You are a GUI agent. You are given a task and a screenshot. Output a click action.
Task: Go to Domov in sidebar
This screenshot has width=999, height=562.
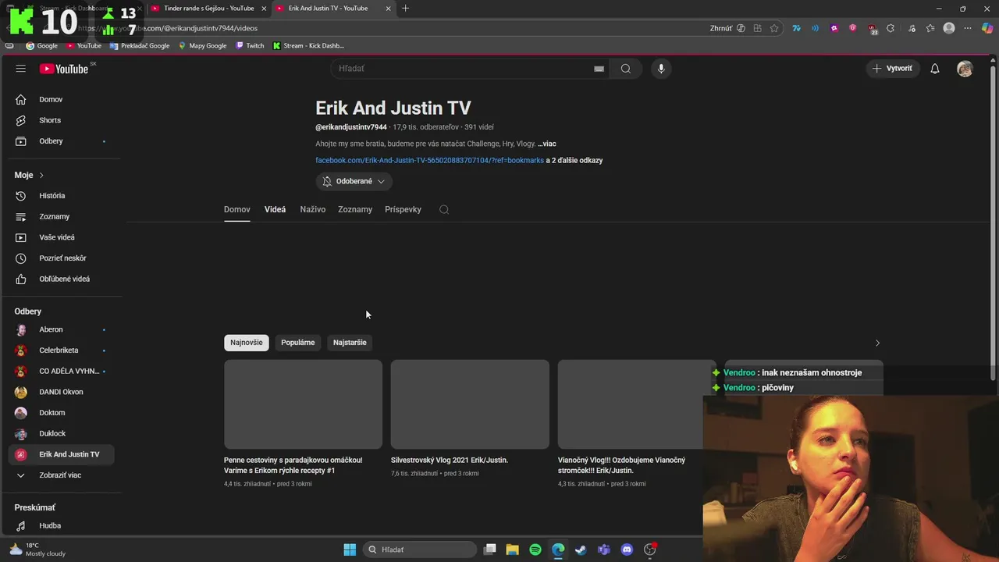coord(61,99)
